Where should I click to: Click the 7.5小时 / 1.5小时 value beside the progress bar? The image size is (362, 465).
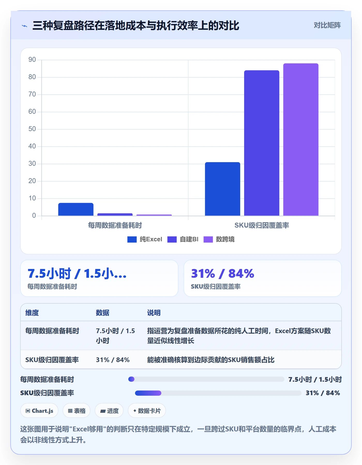tap(315, 379)
